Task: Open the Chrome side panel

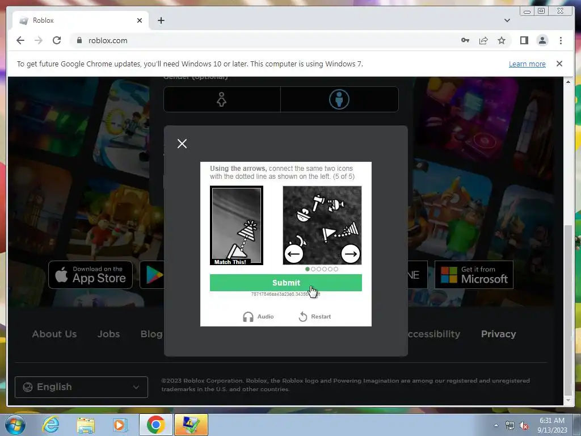Action: 524,40
